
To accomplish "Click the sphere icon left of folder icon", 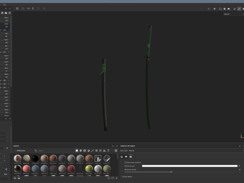I will click(x=2, y=13).
